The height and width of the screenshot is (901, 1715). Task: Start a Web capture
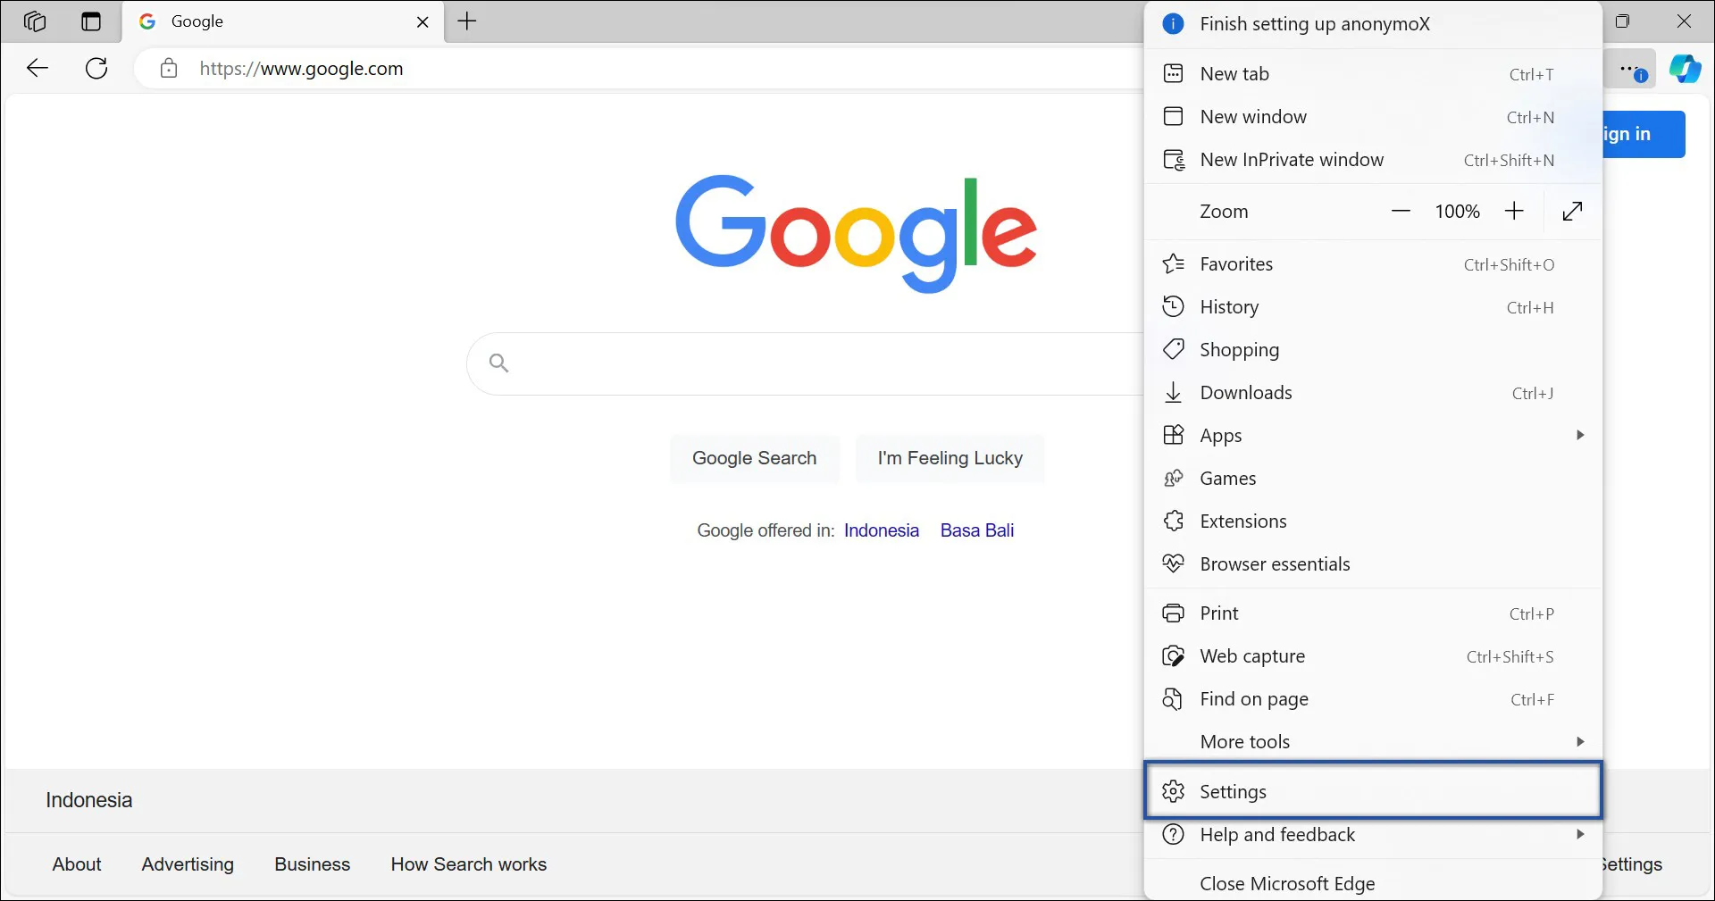pyautogui.click(x=1251, y=655)
